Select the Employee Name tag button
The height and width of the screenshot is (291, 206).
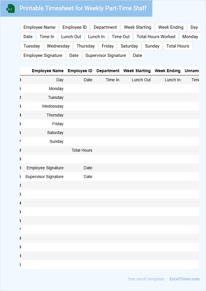(39, 27)
